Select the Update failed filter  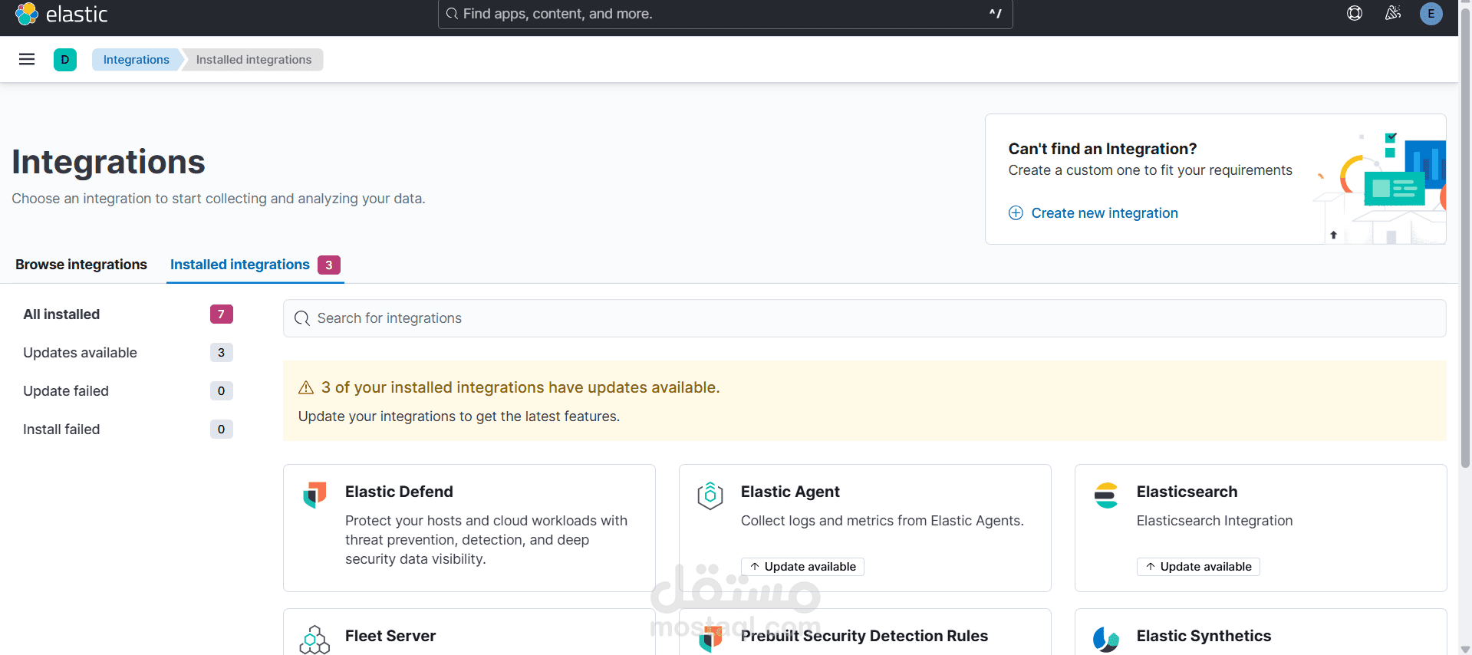coord(128,391)
